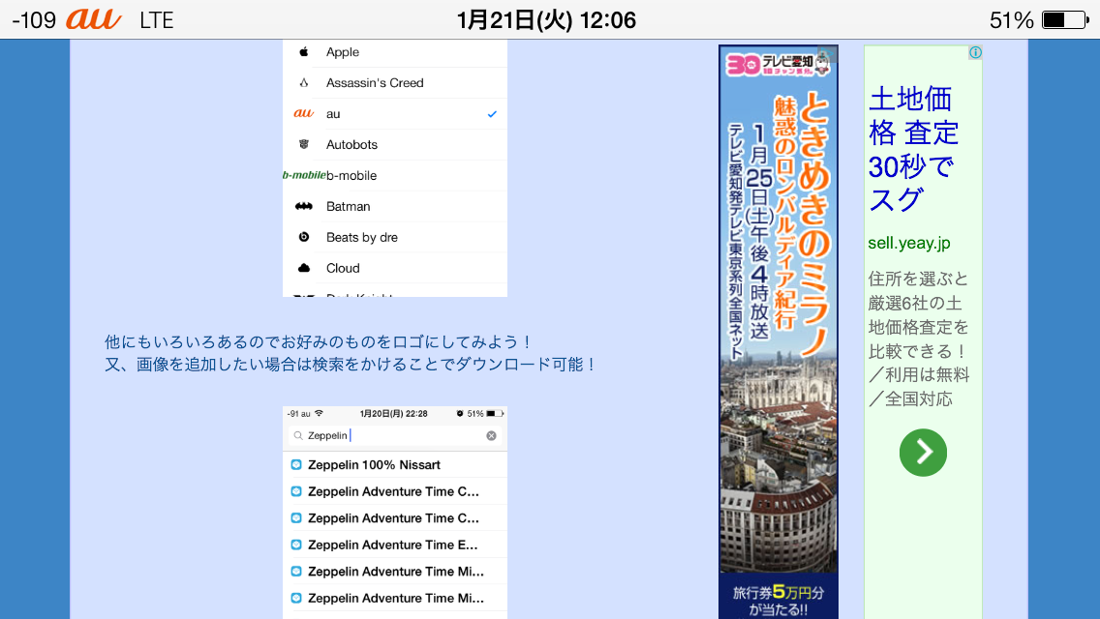Click the blue checkmark beside au

pos(492,113)
